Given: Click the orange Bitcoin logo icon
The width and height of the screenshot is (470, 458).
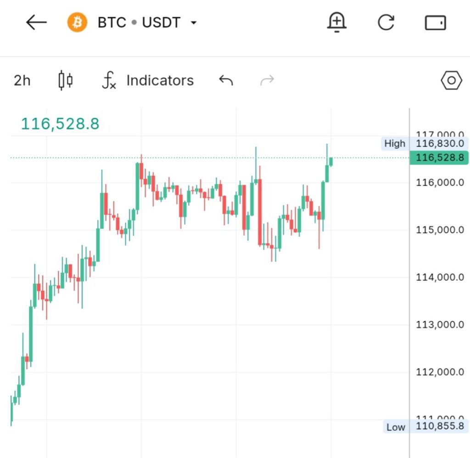Looking at the screenshot, I should pyautogui.click(x=77, y=23).
